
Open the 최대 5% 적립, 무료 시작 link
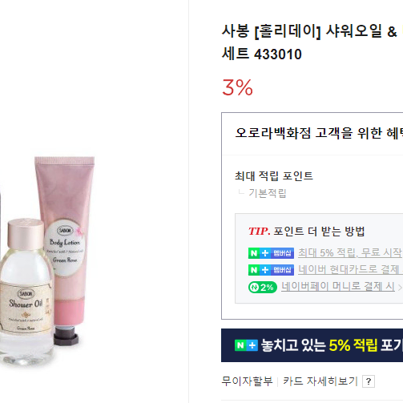point(350,252)
